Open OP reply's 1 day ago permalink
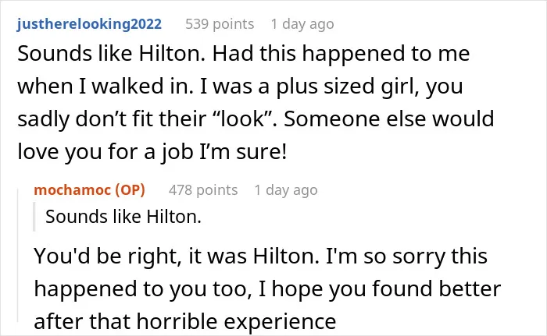 coord(286,190)
